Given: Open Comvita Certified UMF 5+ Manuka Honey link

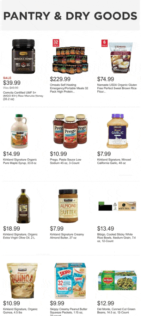Looking at the screenshot, I should 23,96.
